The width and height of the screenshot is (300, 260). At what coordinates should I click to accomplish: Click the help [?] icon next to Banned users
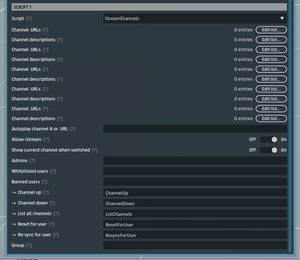click(x=45, y=182)
